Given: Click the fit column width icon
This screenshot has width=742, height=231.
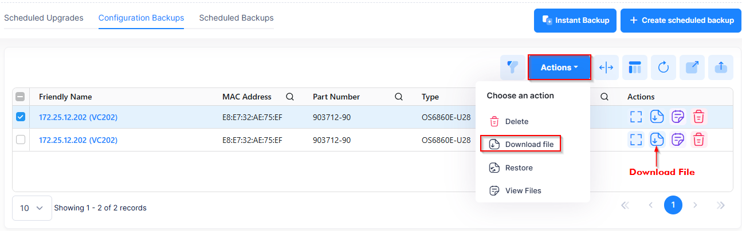Looking at the screenshot, I should pyautogui.click(x=606, y=67).
